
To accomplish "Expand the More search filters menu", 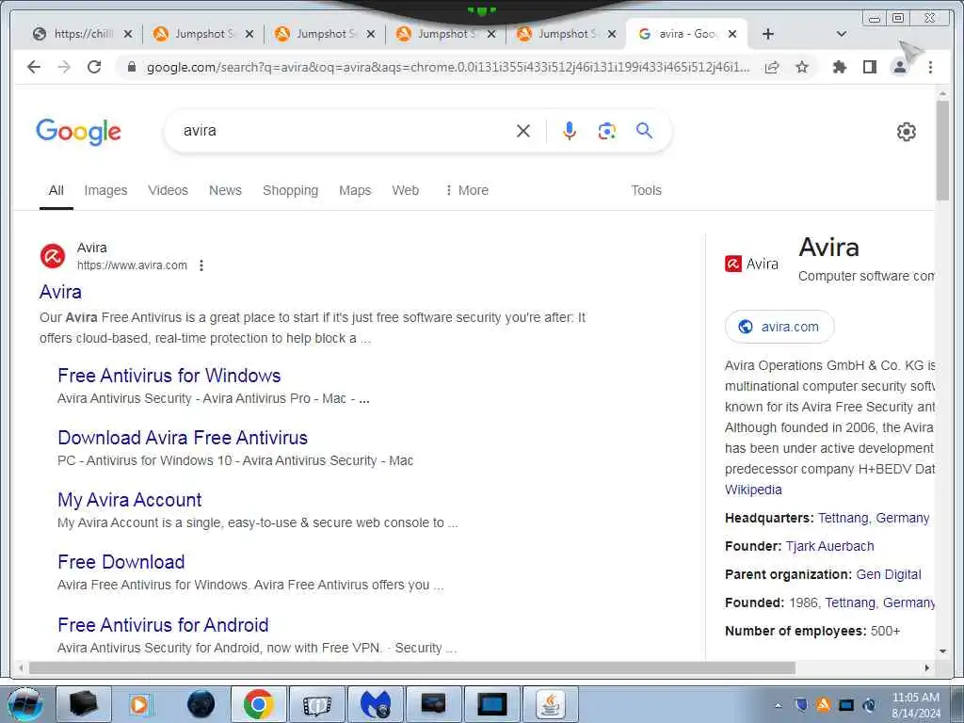I will coord(467,190).
